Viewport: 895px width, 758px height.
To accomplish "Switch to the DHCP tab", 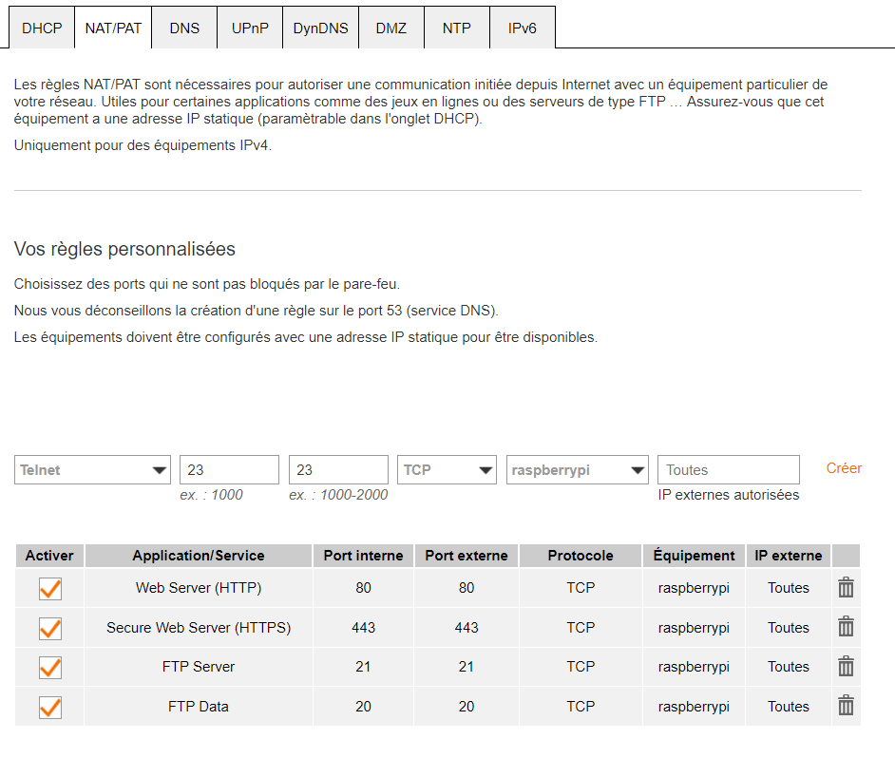I will (42, 28).
